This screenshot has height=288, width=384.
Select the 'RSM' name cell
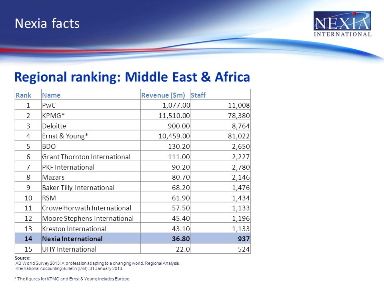91,197
